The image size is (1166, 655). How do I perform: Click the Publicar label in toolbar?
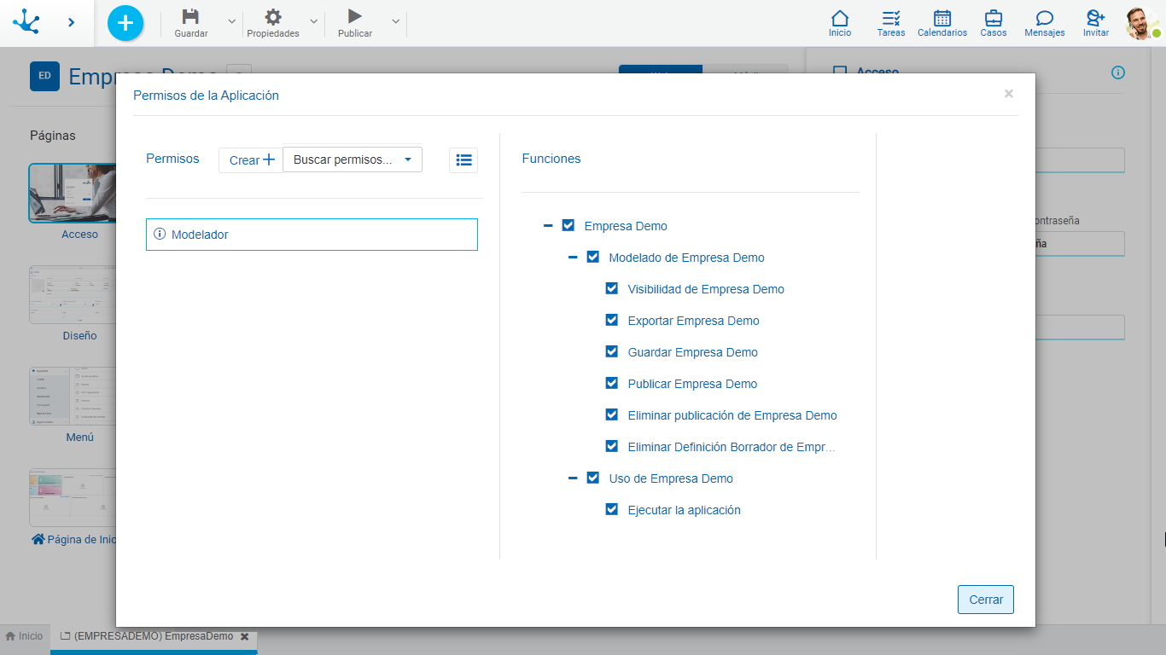(355, 33)
